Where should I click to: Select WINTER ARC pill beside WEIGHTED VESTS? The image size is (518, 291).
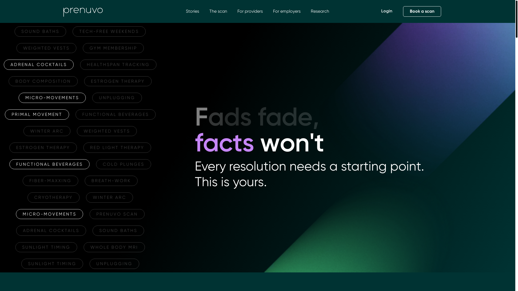[x=47, y=131]
